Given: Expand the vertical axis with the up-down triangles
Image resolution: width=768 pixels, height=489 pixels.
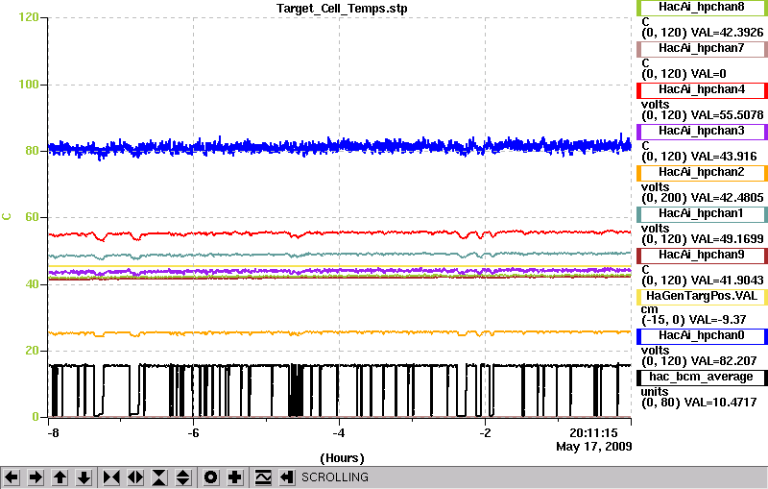Looking at the screenshot, I should click(x=183, y=477).
